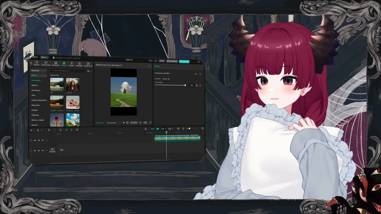The height and width of the screenshot is (214, 381).
Task: Select the Blanco y negro category
Action: click(x=38, y=120)
